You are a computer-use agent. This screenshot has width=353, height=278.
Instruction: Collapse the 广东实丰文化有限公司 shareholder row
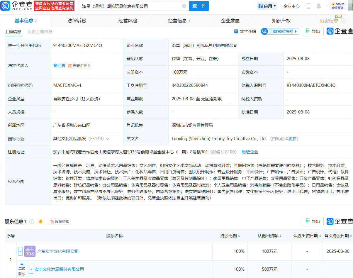click(20, 251)
